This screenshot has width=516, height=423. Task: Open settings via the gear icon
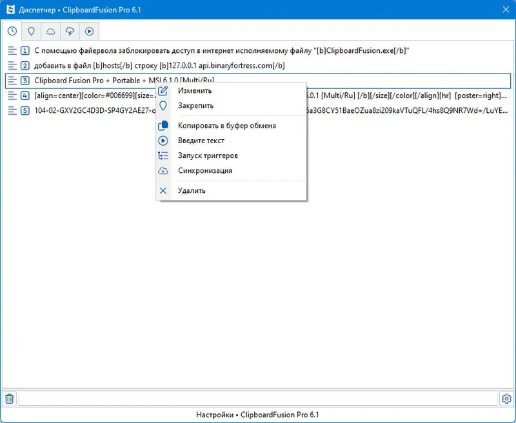coord(506,398)
